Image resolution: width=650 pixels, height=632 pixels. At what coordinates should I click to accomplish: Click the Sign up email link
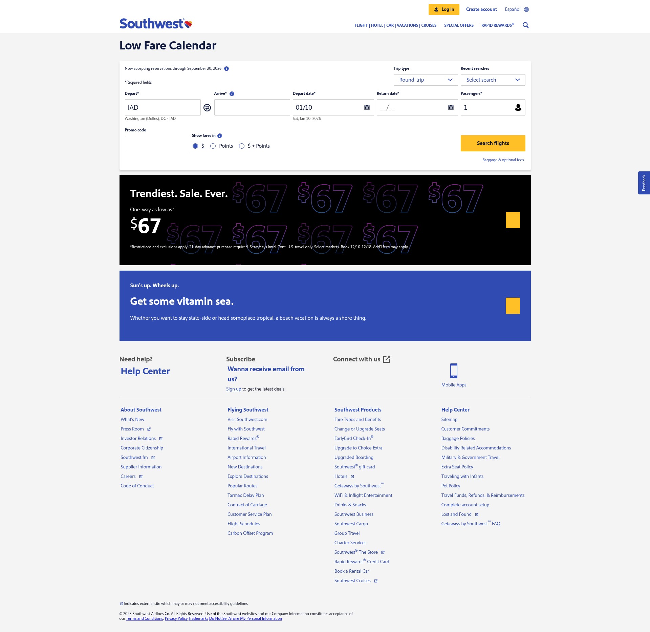point(234,389)
